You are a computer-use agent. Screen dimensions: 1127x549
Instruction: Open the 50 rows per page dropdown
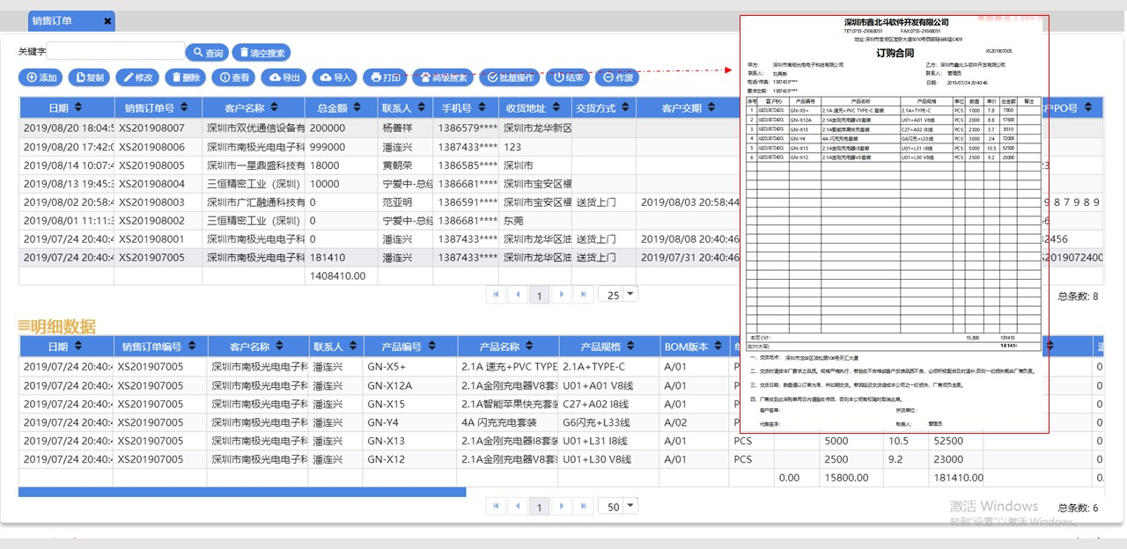617,506
